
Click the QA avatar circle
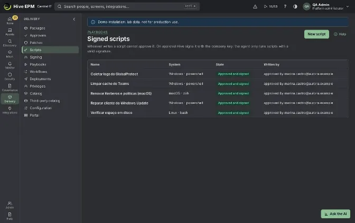306,6
